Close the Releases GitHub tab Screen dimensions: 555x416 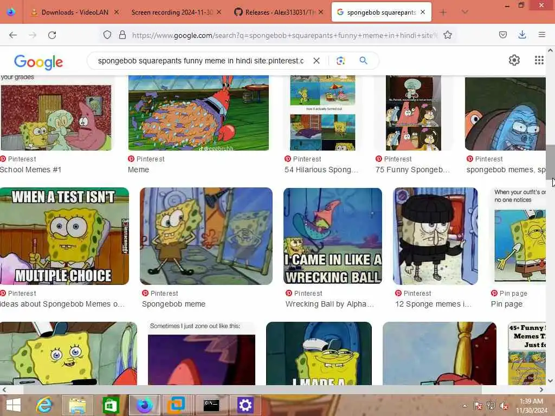tap(321, 12)
